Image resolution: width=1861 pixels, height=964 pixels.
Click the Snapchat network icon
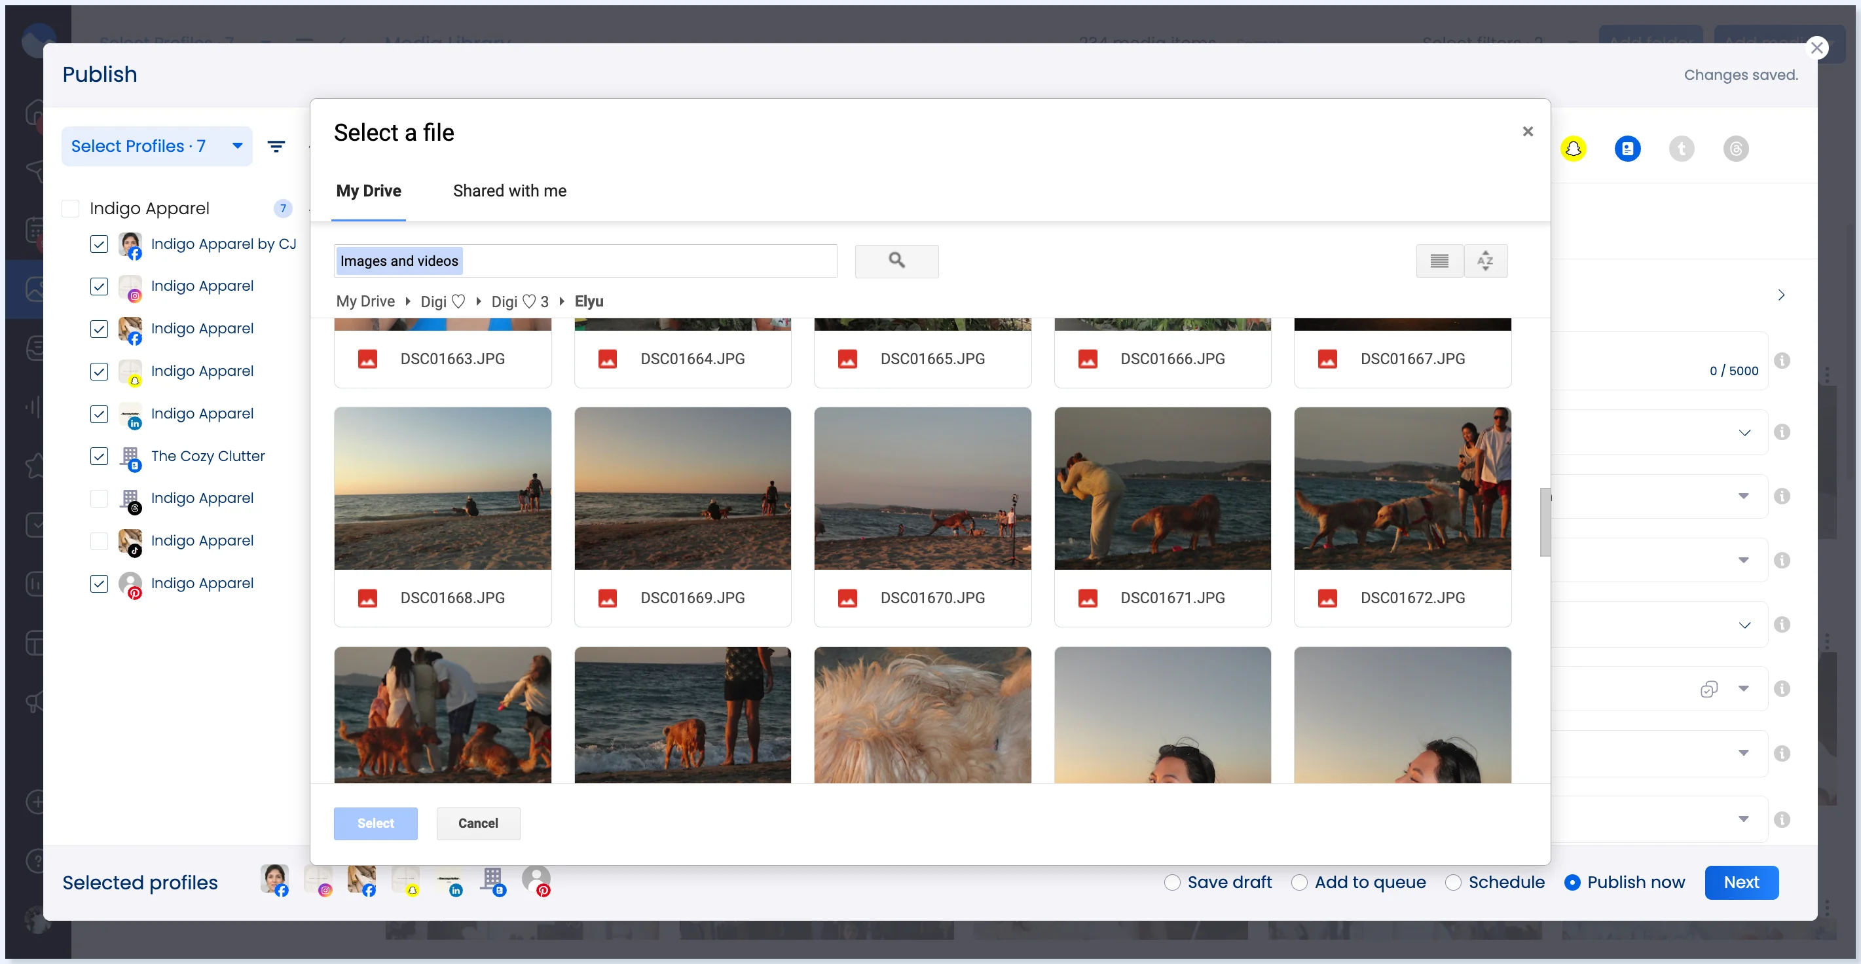click(x=1573, y=149)
